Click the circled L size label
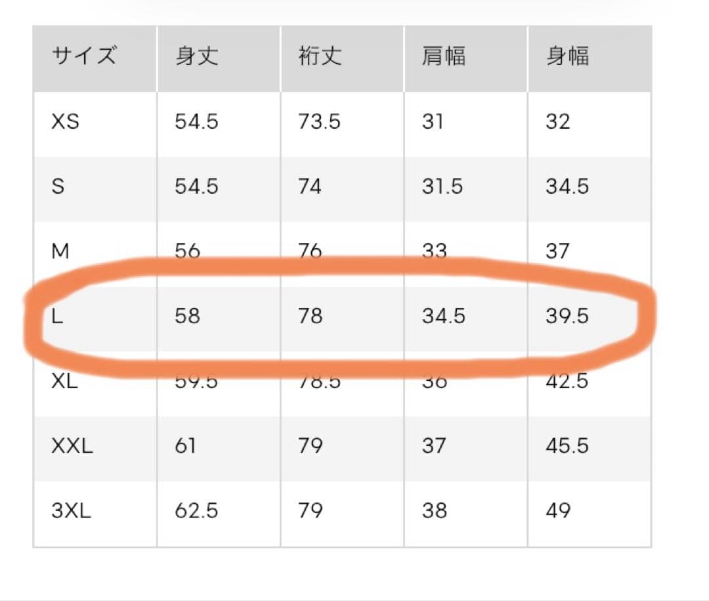The width and height of the screenshot is (709, 601). 57,316
